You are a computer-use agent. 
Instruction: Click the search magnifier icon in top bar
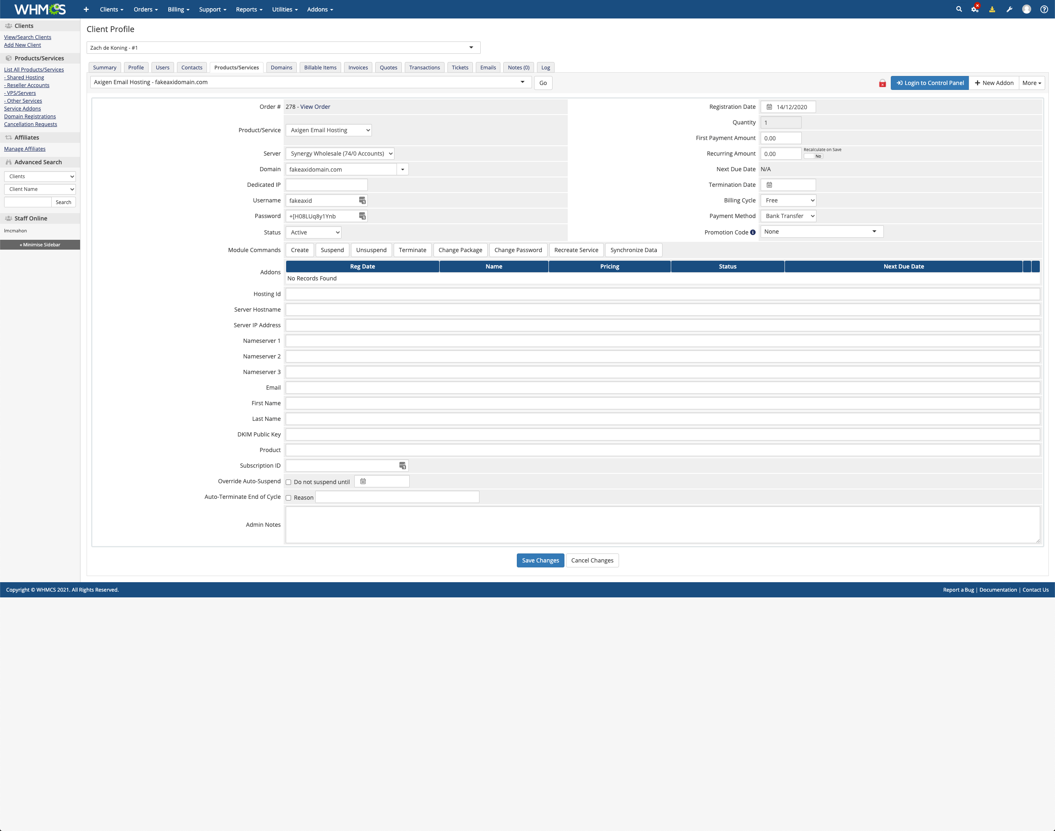point(959,9)
